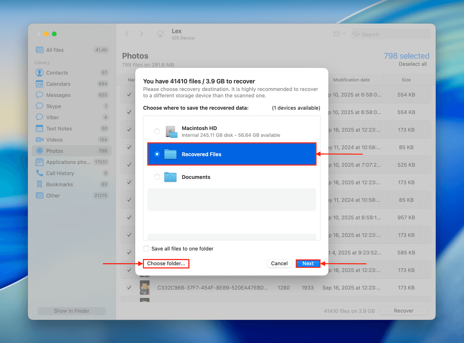Select the Call History phone icon
Viewport: 464px width, 343px height.
pyautogui.click(x=39, y=173)
